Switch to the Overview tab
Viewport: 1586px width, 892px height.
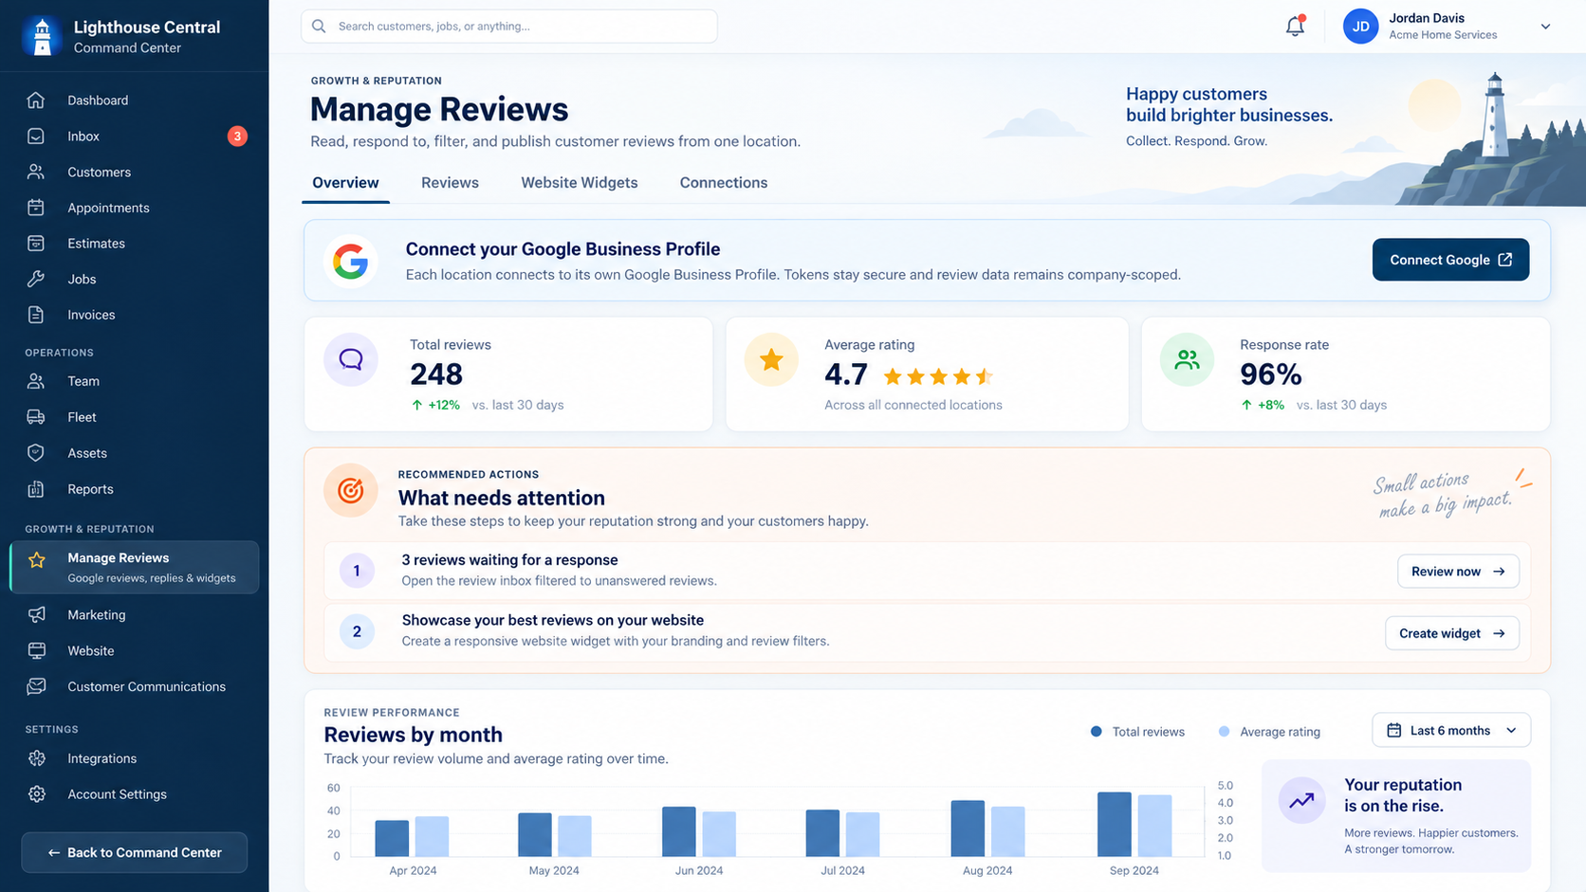tap(345, 183)
